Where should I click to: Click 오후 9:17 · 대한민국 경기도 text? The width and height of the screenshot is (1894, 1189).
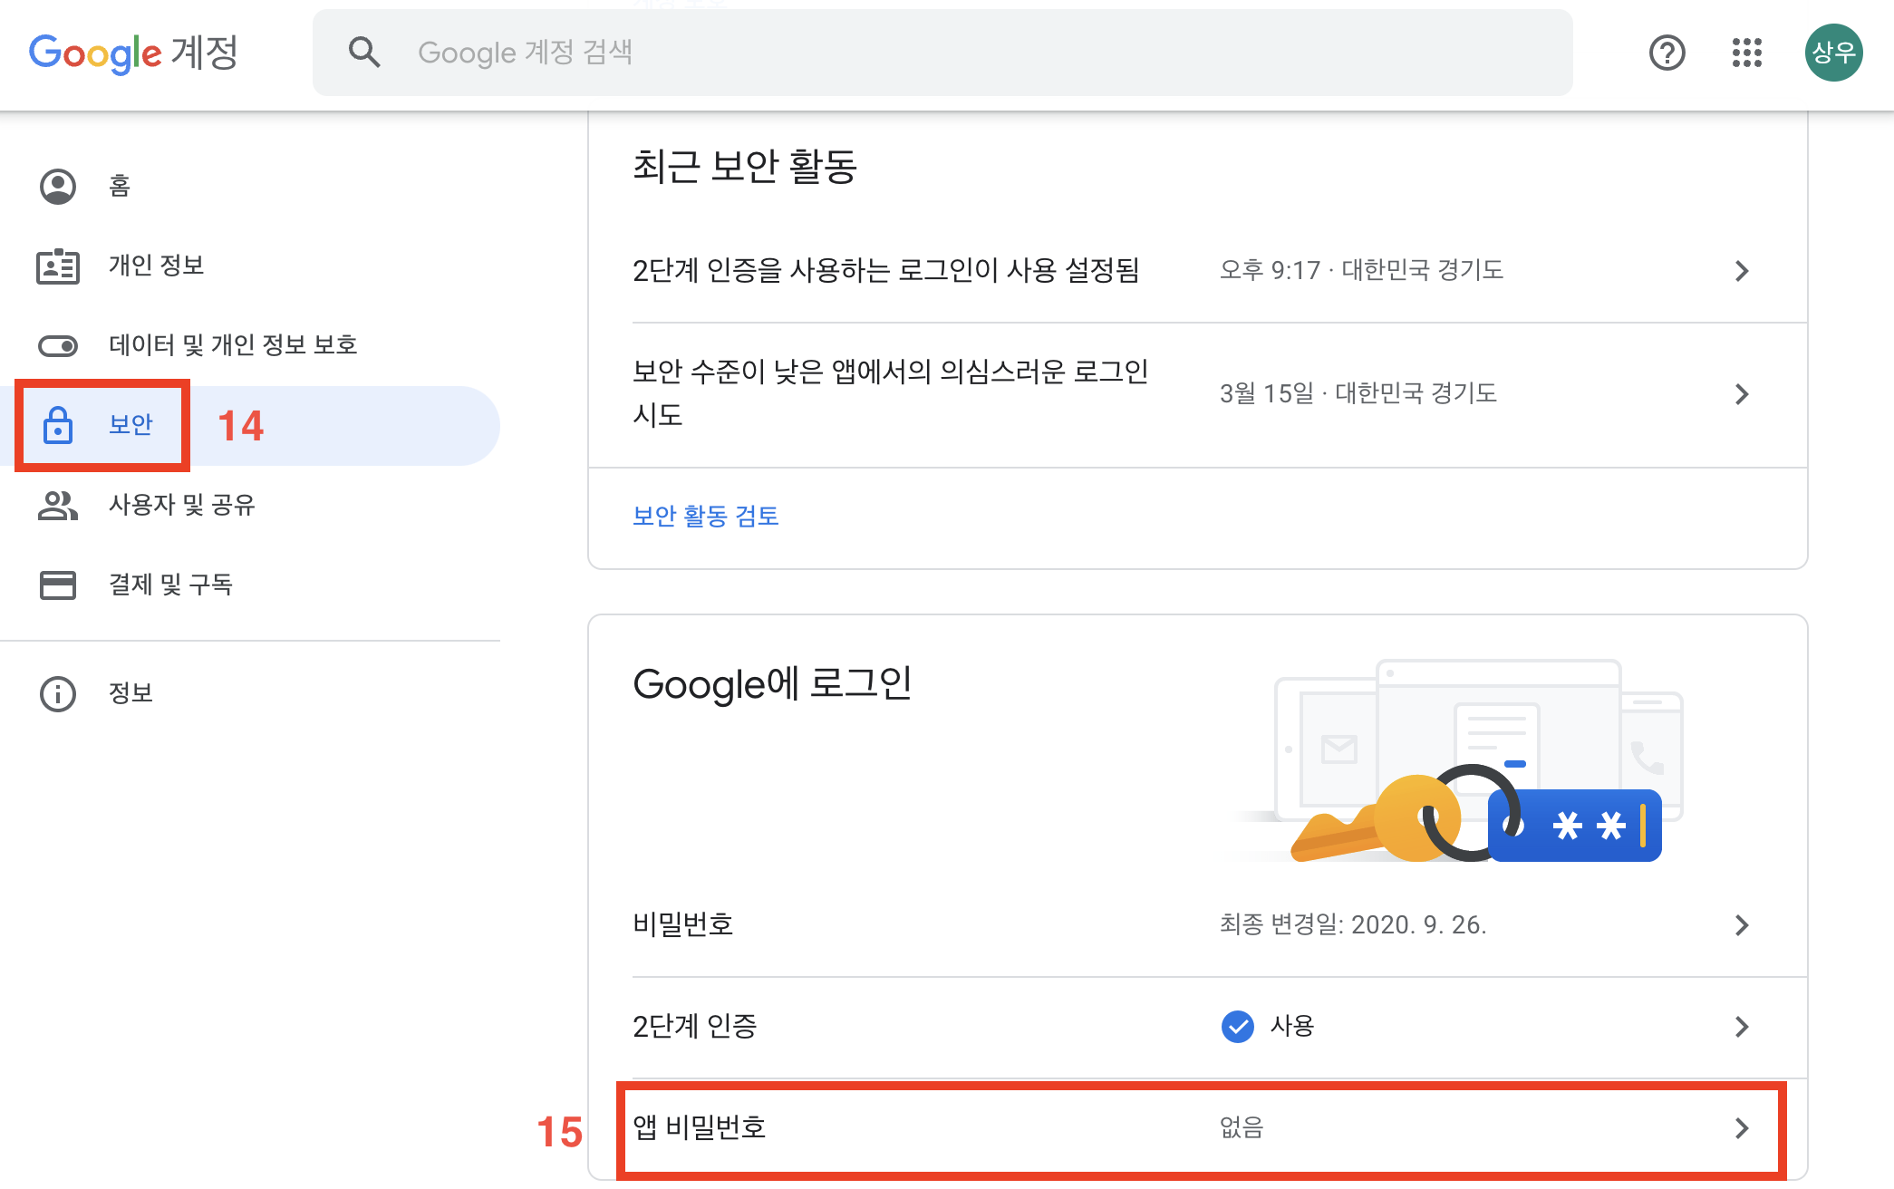(x=1361, y=270)
